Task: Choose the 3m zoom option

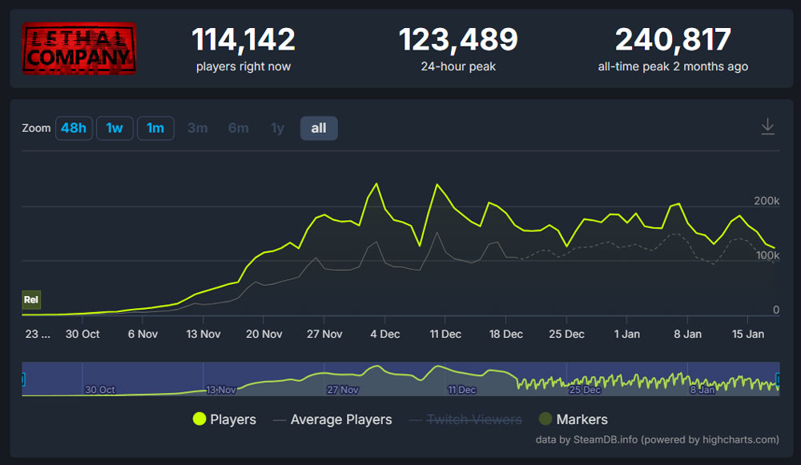Action: click(197, 127)
